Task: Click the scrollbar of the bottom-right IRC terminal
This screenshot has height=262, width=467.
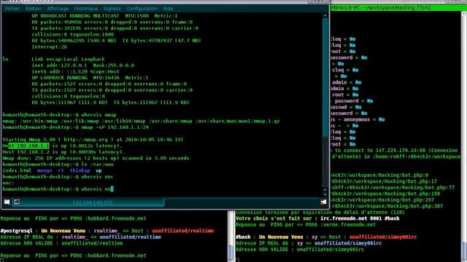Action: [464, 251]
